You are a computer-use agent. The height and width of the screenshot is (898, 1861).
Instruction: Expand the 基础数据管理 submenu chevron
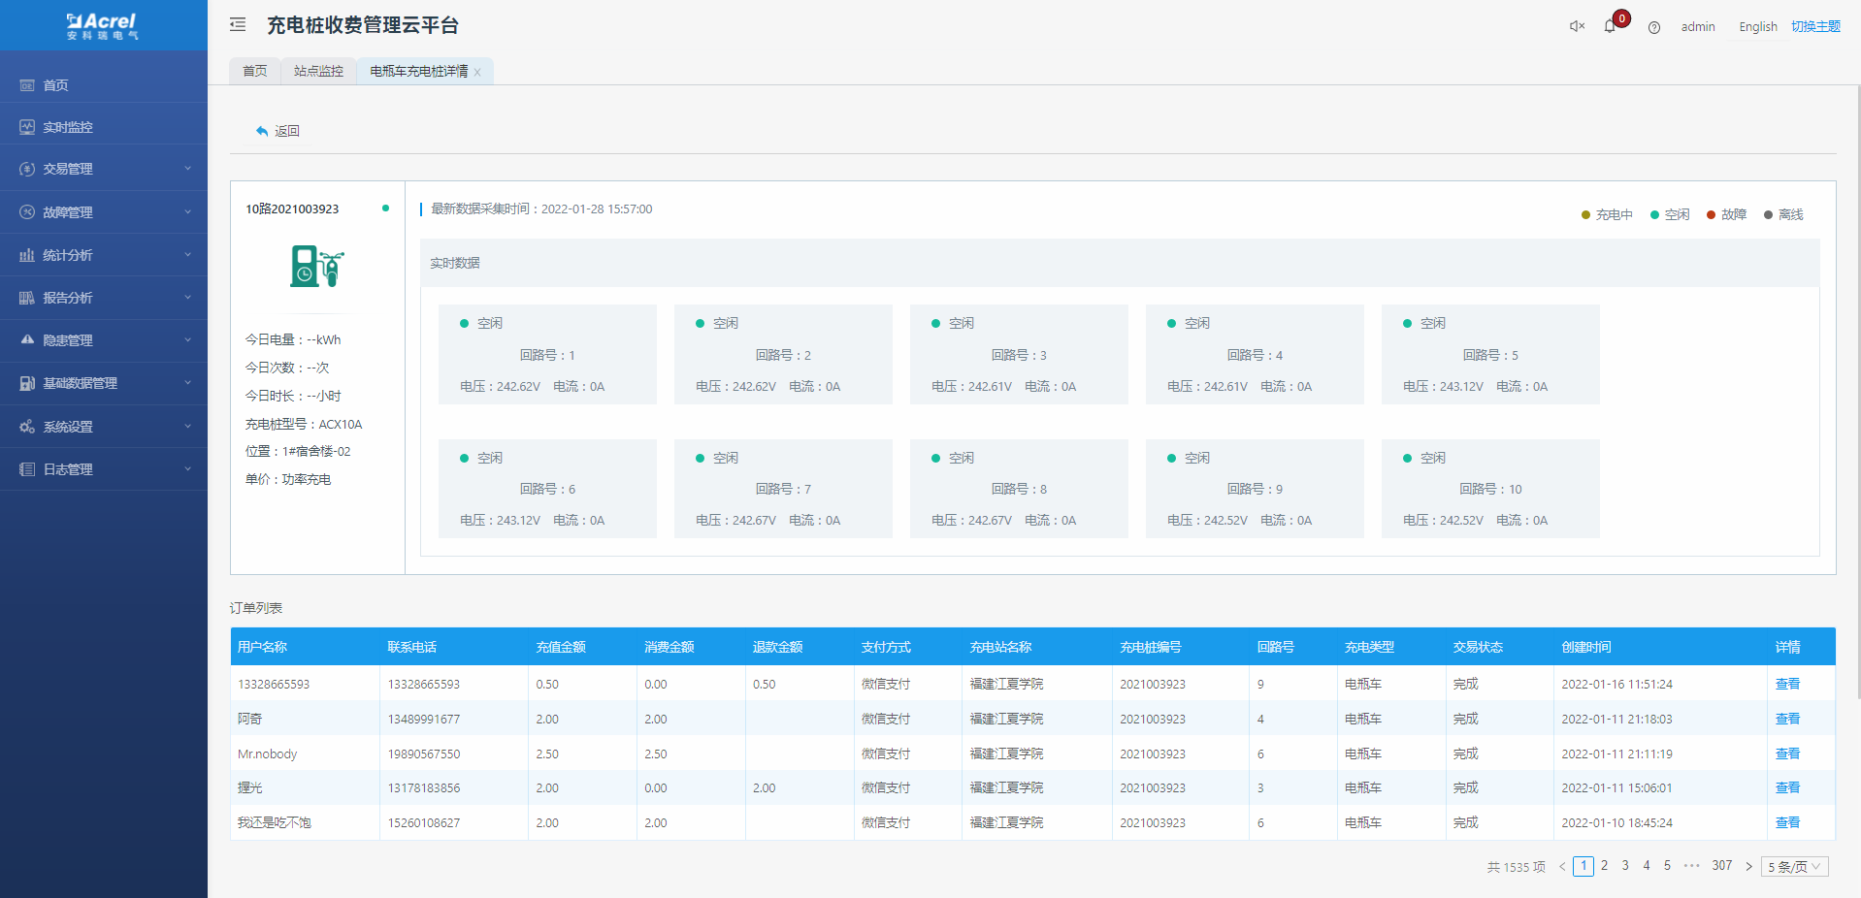click(187, 383)
